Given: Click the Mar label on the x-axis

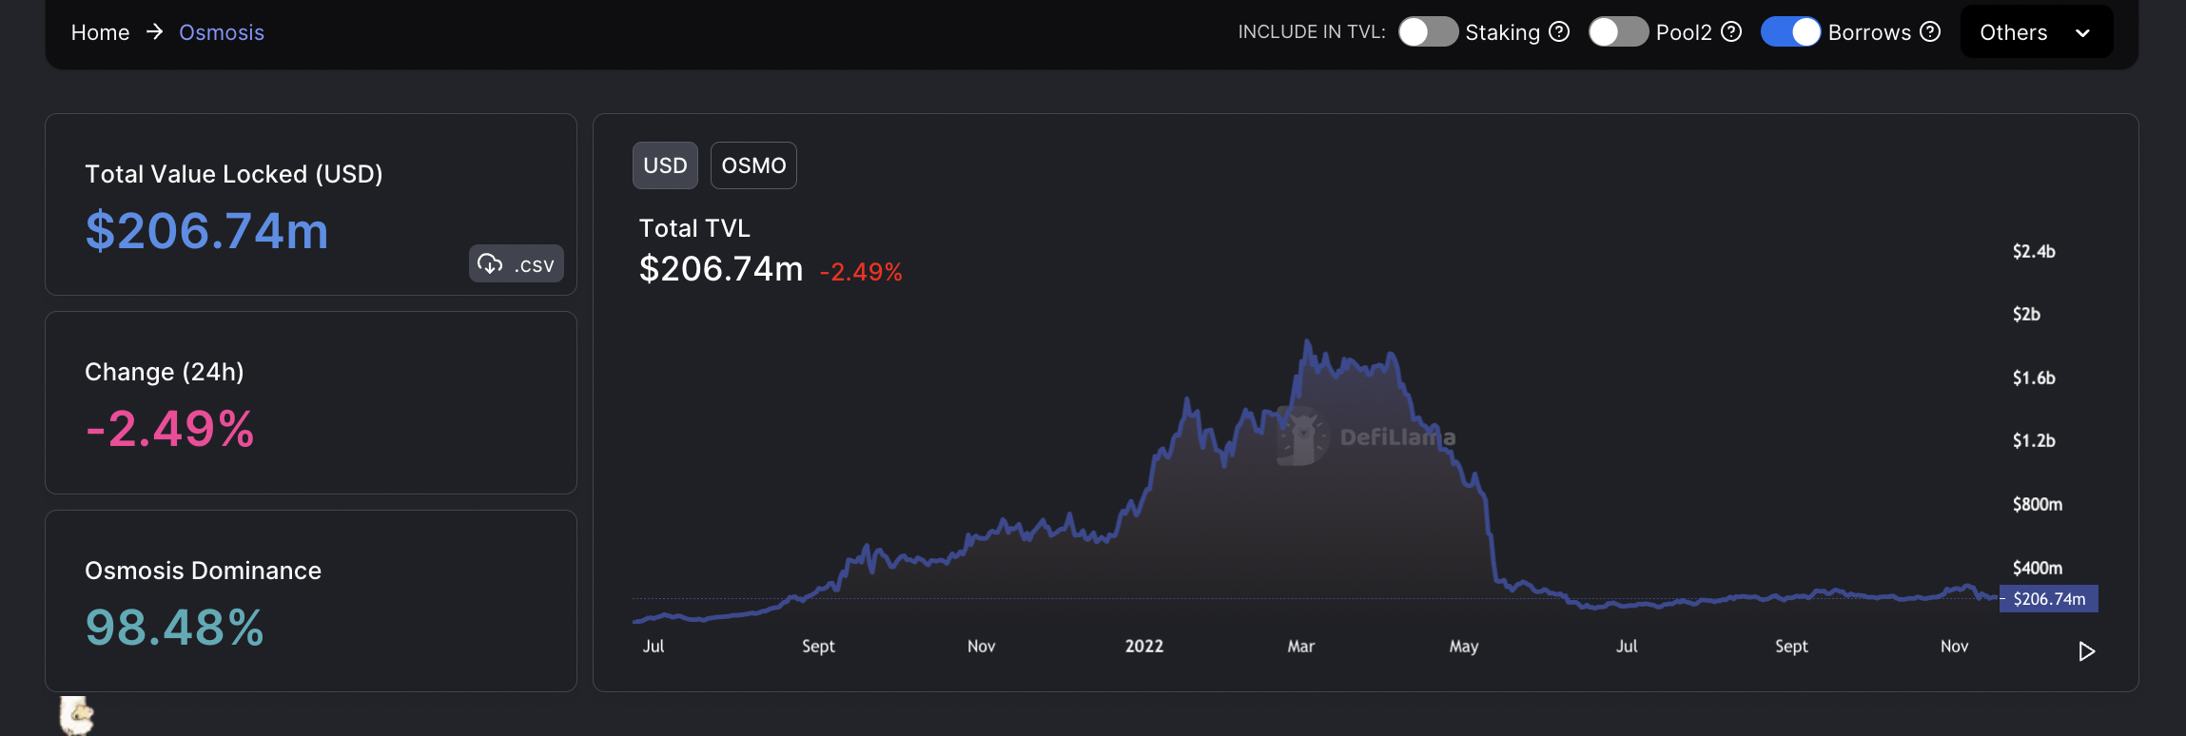Looking at the screenshot, I should point(1300,647).
